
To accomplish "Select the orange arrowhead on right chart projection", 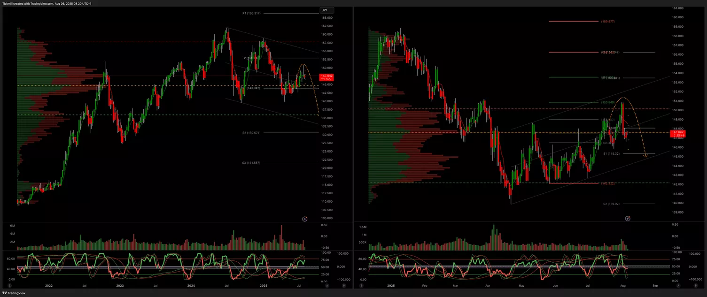I will pos(645,156).
